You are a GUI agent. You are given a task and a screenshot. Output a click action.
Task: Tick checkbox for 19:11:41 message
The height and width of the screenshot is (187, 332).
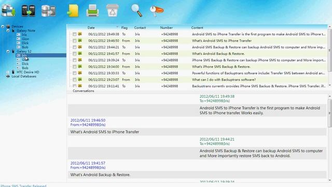pos(74,86)
